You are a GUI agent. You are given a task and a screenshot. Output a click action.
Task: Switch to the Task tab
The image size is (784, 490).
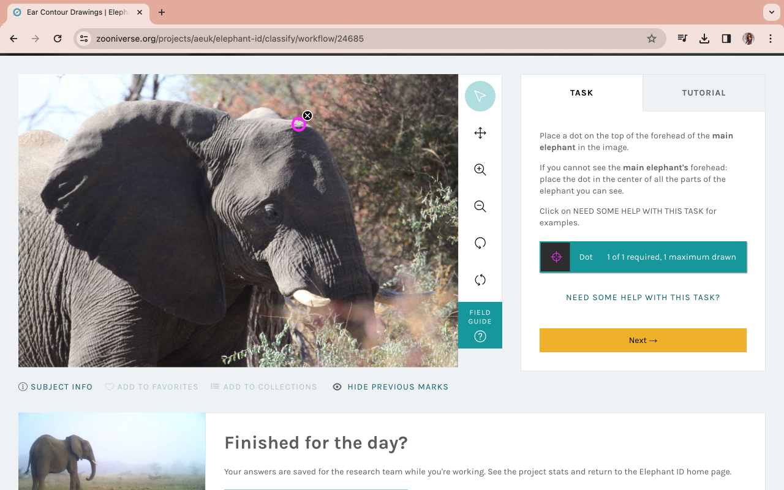(581, 93)
